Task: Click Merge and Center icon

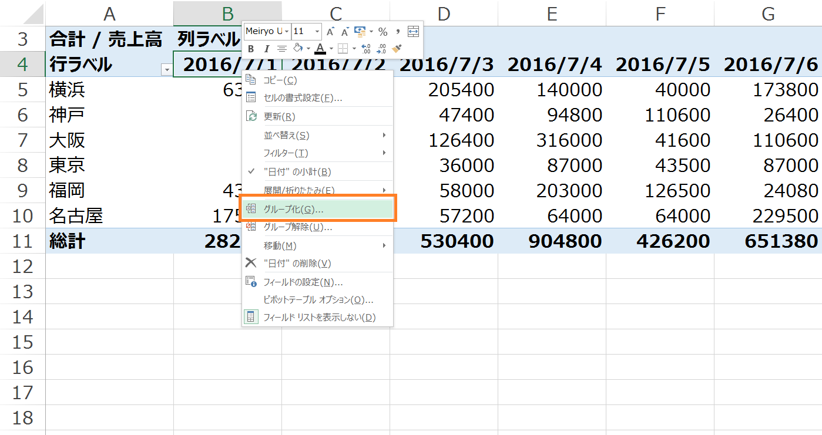Action: [413, 32]
